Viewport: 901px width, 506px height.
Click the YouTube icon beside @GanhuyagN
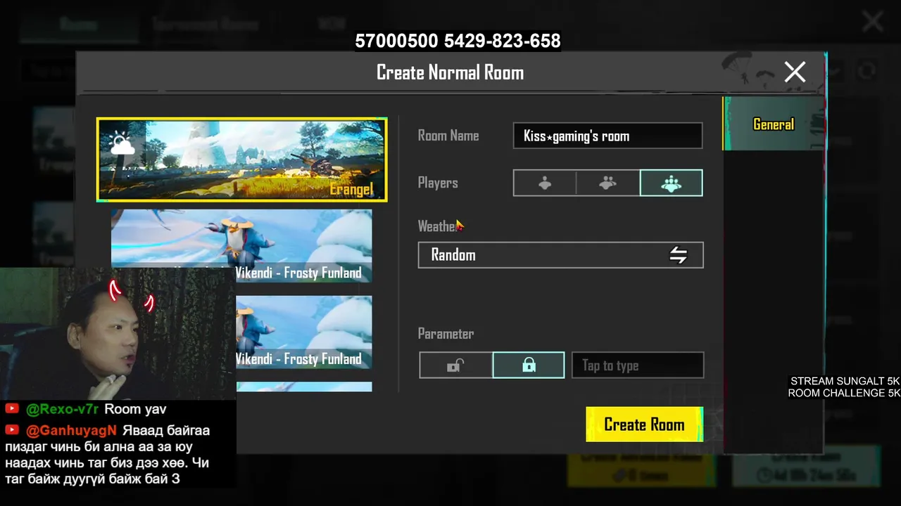pos(12,430)
